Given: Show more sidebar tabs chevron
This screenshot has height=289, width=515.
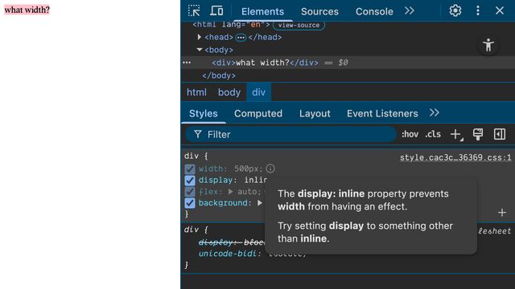Looking at the screenshot, I should pos(435,113).
